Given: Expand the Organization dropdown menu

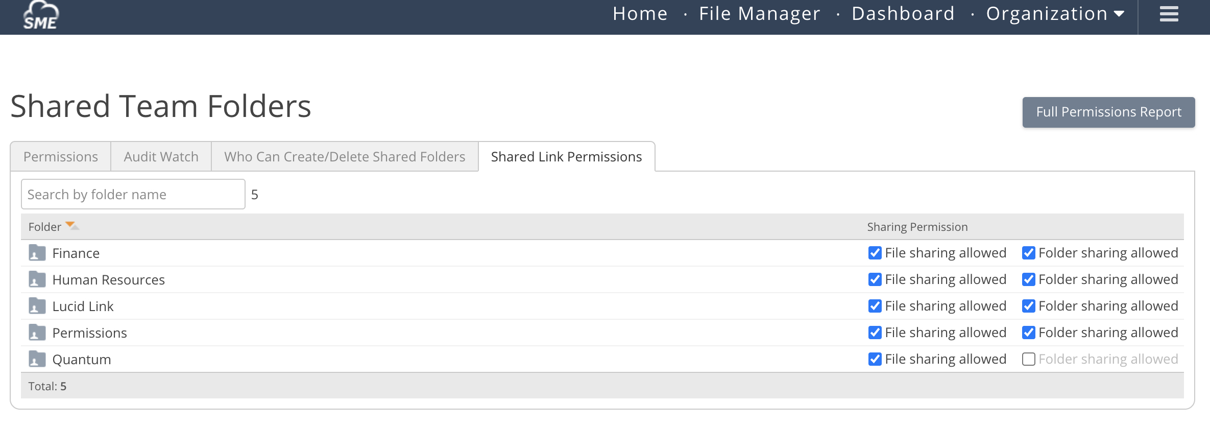Looking at the screenshot, I should [1055, 14].
